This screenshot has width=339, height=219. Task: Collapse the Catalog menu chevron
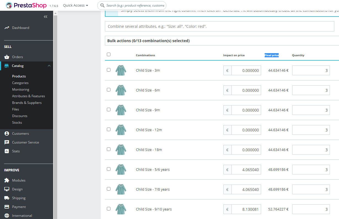49,66
